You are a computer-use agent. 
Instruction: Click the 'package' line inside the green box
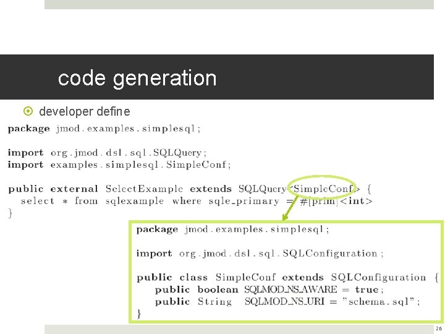(233, 229)
